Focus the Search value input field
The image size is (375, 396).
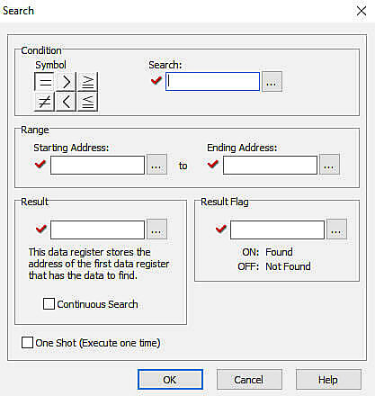coord(212,82)
